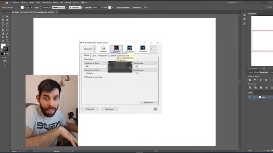Apply Unite shape mode in Pathfinder

(x=250, y=80)
